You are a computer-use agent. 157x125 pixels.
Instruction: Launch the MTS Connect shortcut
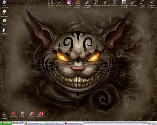point(41,115)
